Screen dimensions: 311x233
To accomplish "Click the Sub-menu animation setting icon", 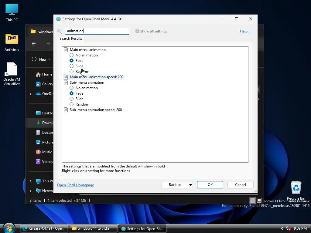I will (x=66, y=83).
